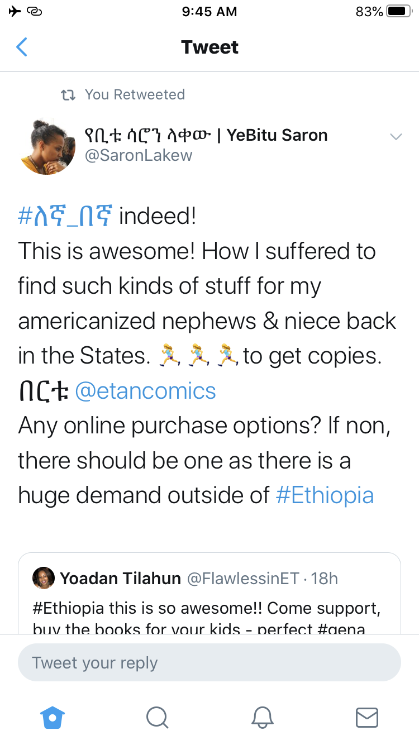Open the Messages envelope tab
The height and width of the screenshot is (745, 419).
[367, 717]
